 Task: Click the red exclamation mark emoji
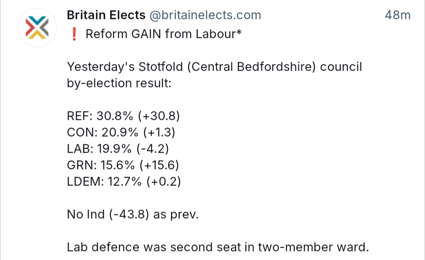pos(74,34)
